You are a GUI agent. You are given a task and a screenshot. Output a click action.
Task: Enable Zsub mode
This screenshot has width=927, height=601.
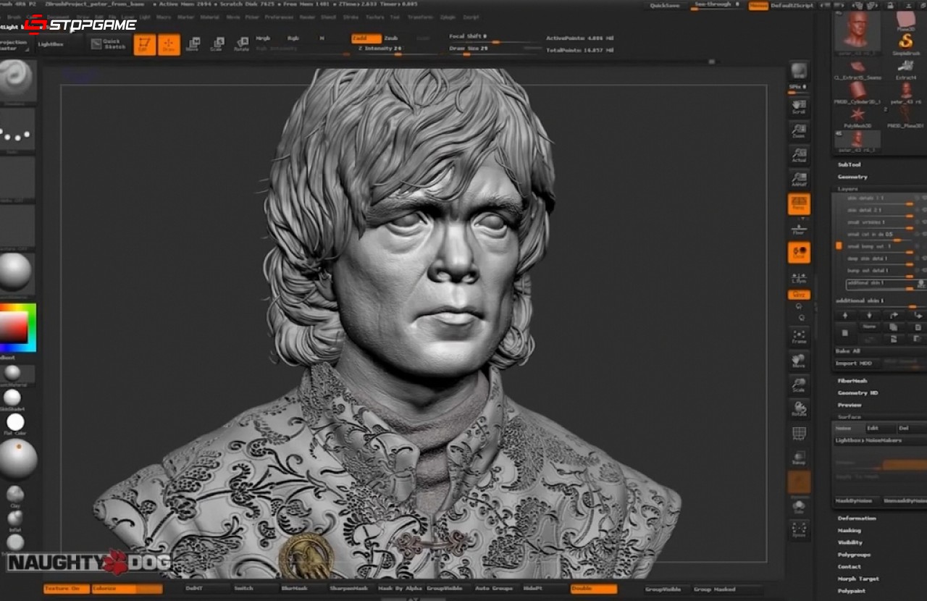[391, 38]
